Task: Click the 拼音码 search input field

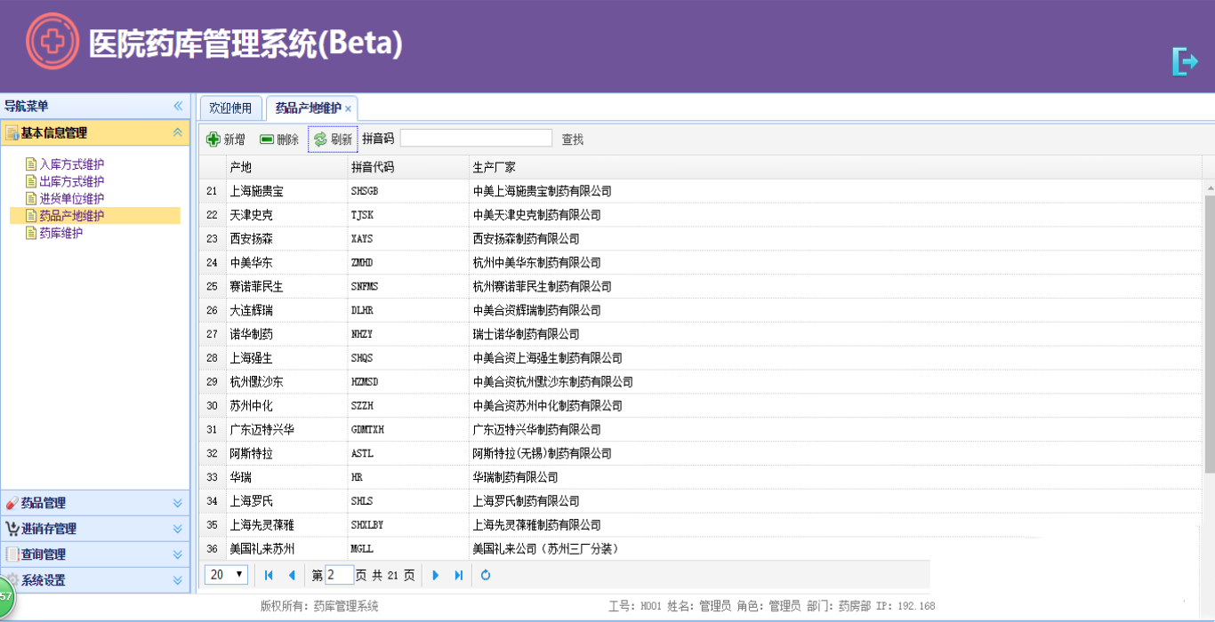Action: [476, 139]
